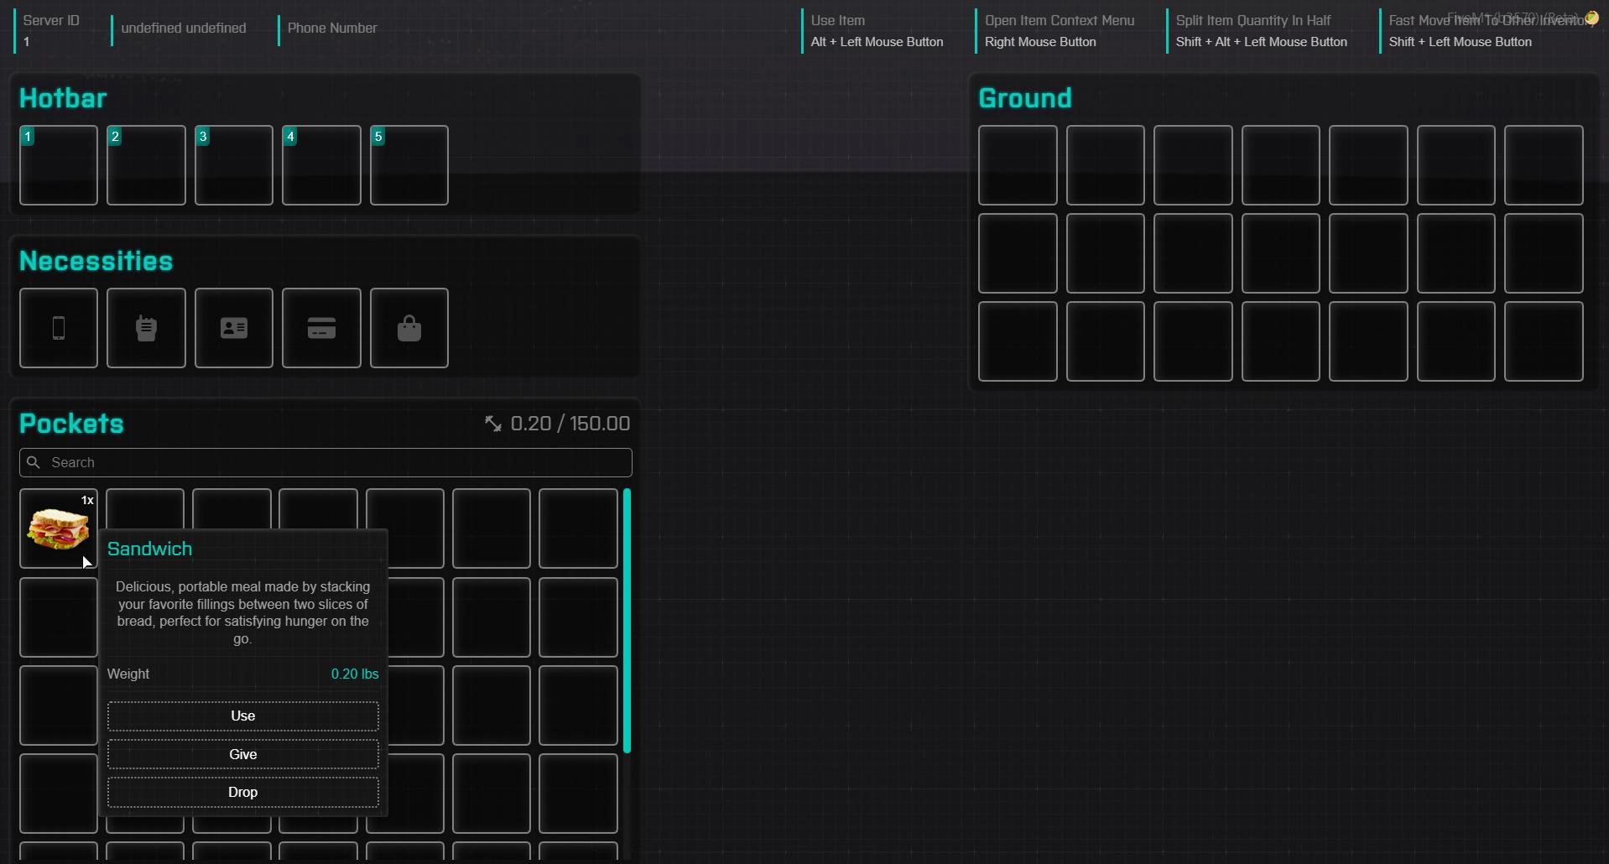Screen dimensions: 1609x864
Task: Select the radio walkie-talkie slot icon
Action: pyautogui.click(x=146, y=328)
